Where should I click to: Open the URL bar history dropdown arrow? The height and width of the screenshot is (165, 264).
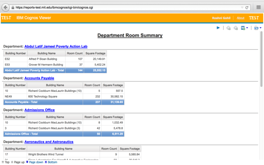[x=242, y=7]
